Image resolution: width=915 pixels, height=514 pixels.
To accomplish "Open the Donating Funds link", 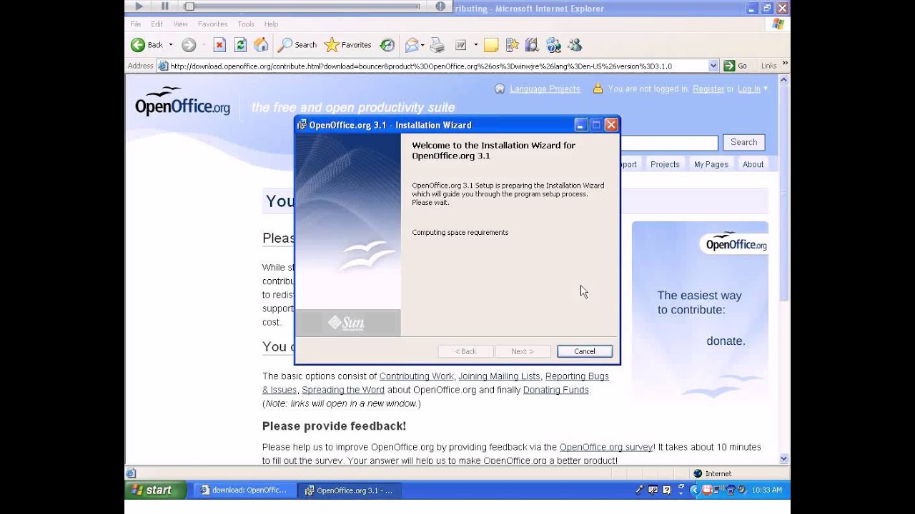I will click(x=555, y=390).
